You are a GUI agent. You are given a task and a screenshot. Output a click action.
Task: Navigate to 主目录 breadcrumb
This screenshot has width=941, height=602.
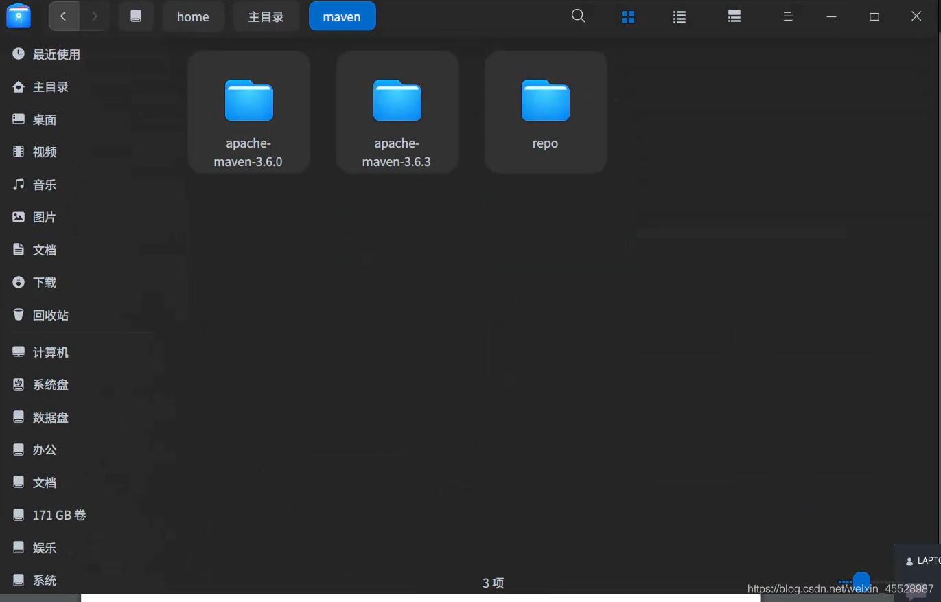click(x=266, y=16)
